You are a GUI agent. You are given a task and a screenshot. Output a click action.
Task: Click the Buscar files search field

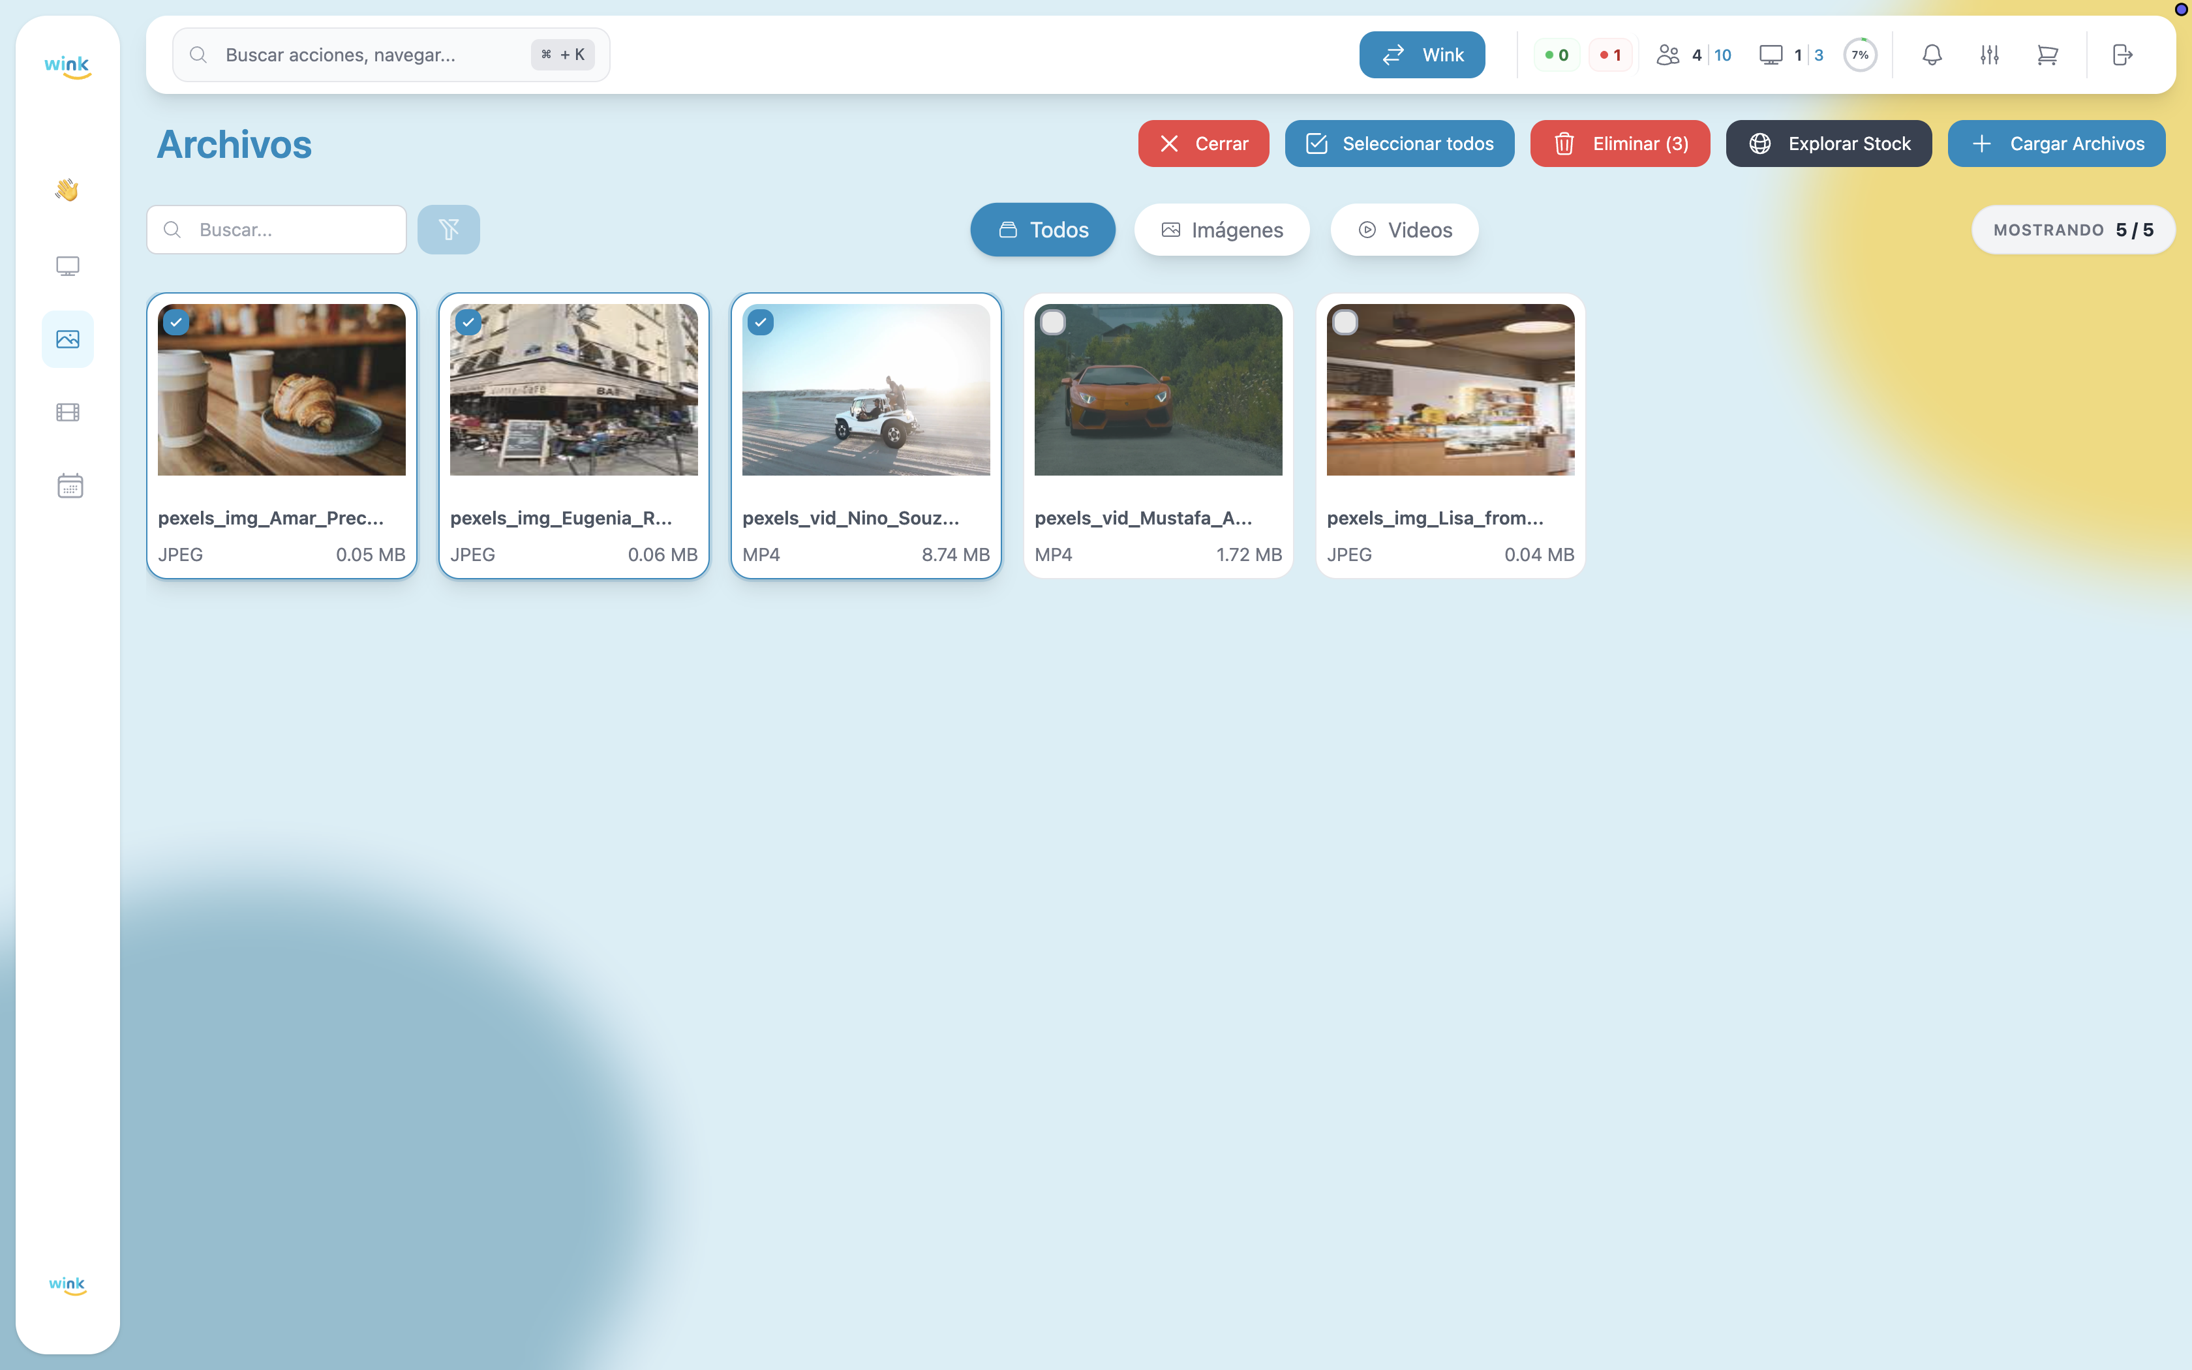click(x=276, y=229)
